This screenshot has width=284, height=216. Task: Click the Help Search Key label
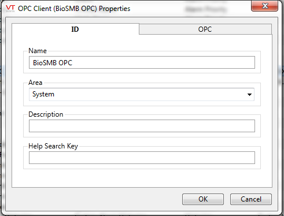tap(53, 146)
